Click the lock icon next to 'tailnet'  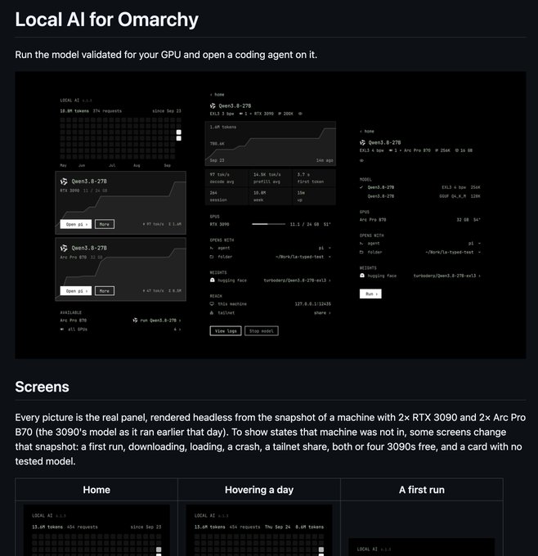[212, 312]
